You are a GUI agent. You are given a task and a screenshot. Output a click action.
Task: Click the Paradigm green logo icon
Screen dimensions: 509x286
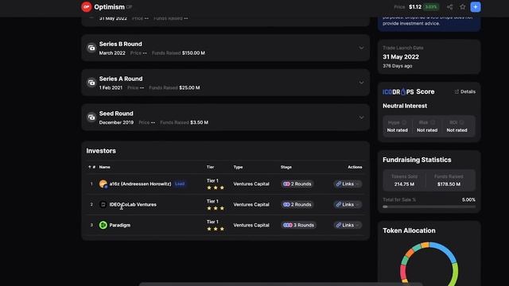point(103,225)
